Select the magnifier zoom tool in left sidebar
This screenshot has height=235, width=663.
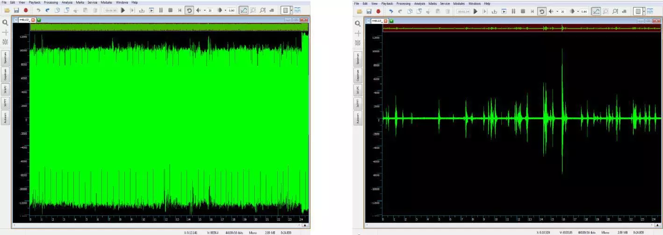tap(5, 22)
